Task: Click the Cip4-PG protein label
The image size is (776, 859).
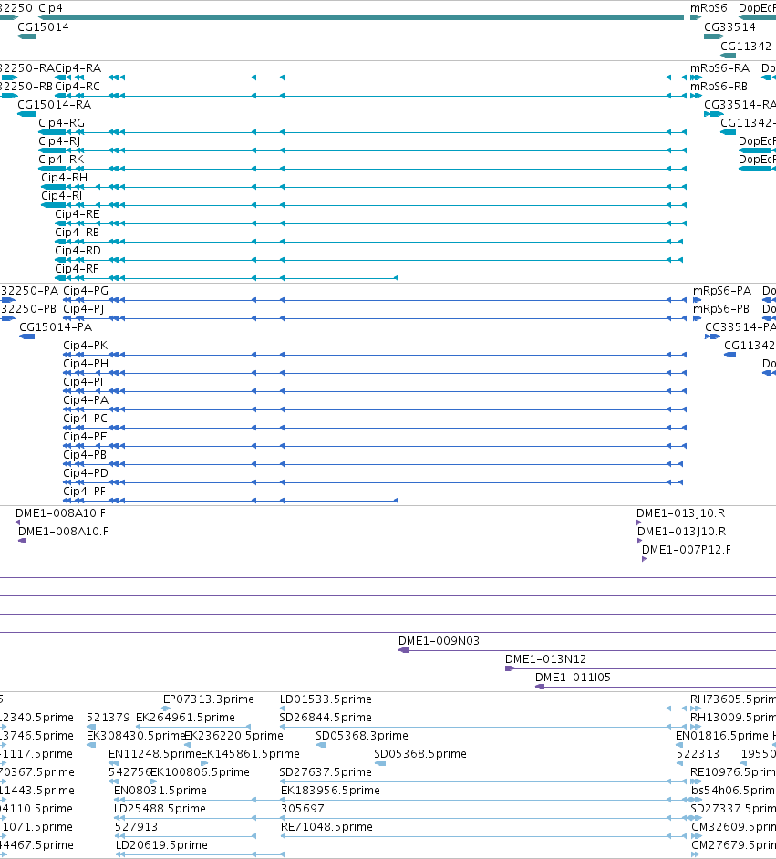Action: point(86,290)
